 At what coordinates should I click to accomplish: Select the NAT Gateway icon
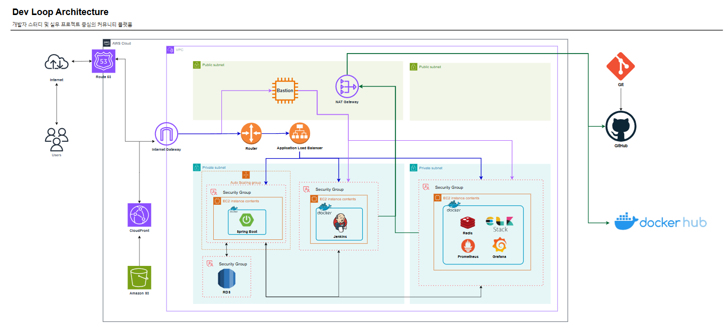(x=347, y=87)
